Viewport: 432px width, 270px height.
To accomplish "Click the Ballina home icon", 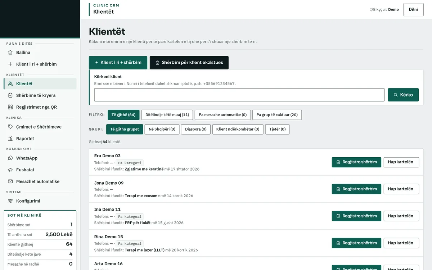I will (10, 53).
